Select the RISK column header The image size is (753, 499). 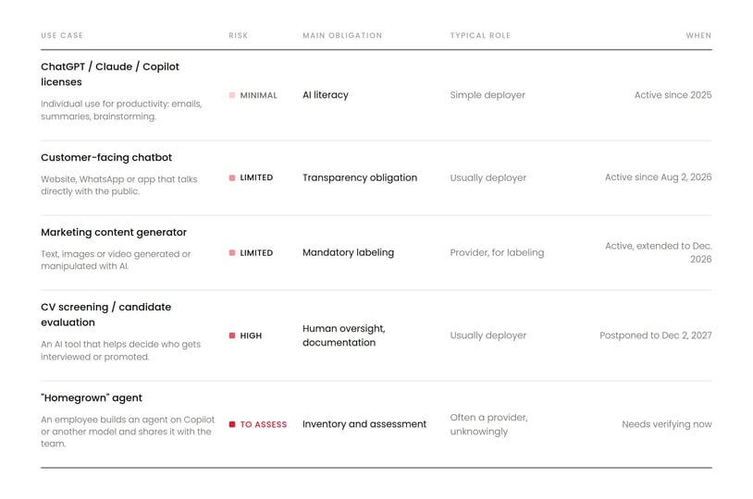[x=238, y=35]
